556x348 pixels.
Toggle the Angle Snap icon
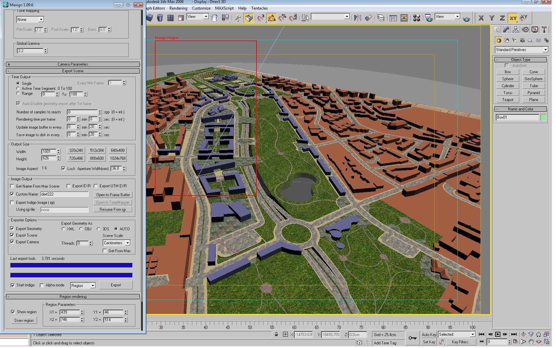(x=272, y=18)
